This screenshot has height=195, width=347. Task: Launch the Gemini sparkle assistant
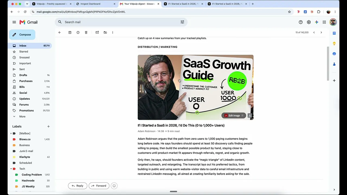click(x=317, y=22)
